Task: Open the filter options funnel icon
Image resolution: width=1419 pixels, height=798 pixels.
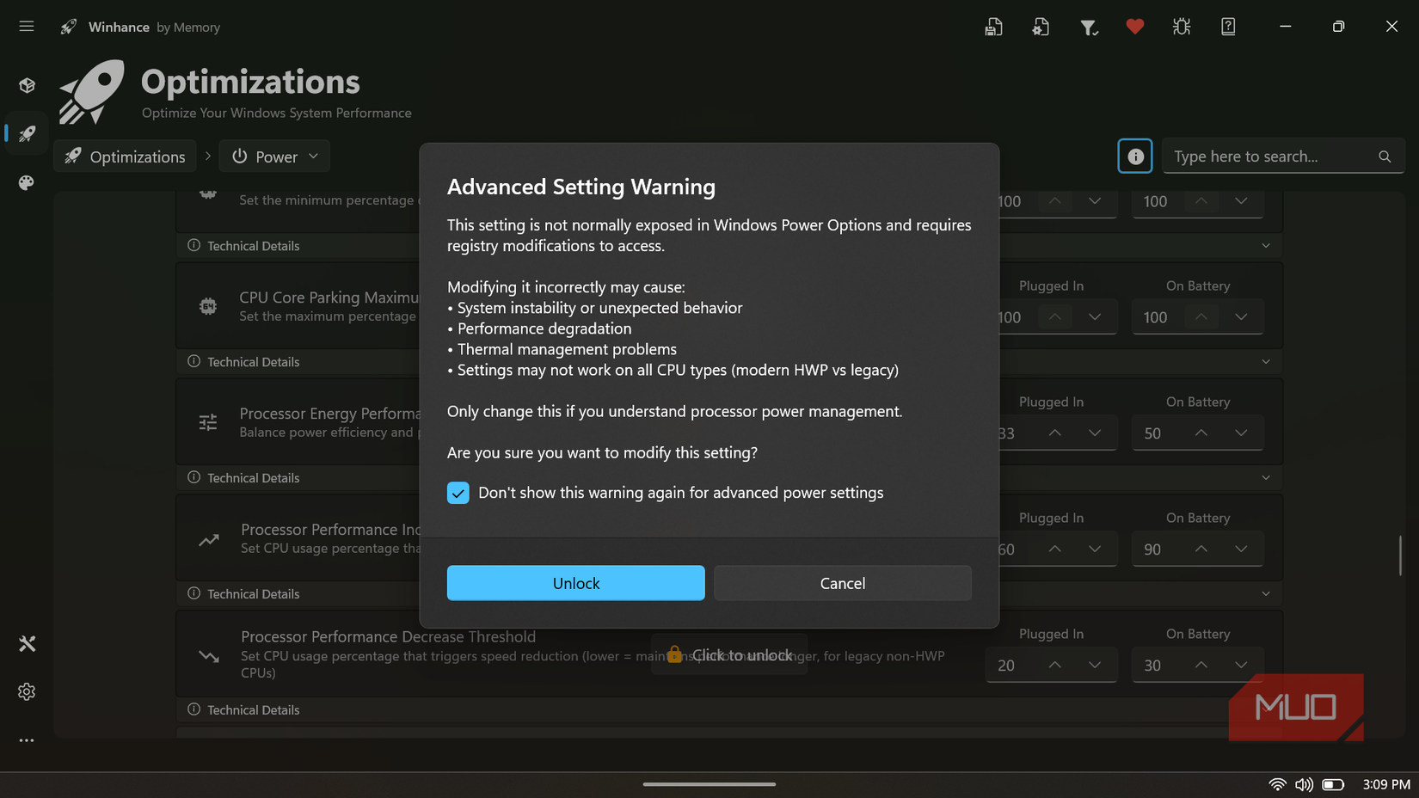Action: pos(1089,27)
